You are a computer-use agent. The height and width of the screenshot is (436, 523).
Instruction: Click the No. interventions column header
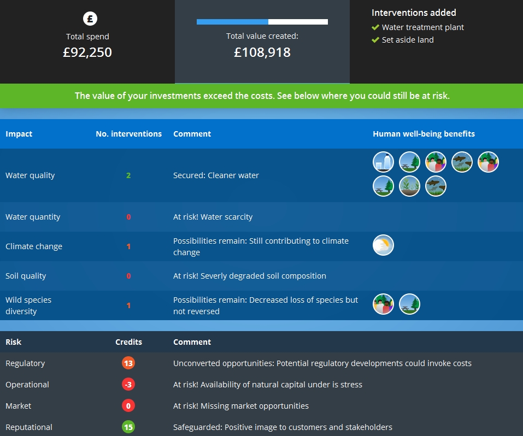pos(129,134)
